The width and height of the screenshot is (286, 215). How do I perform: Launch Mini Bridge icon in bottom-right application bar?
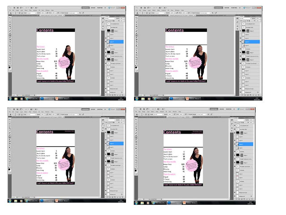click(144, 109)
